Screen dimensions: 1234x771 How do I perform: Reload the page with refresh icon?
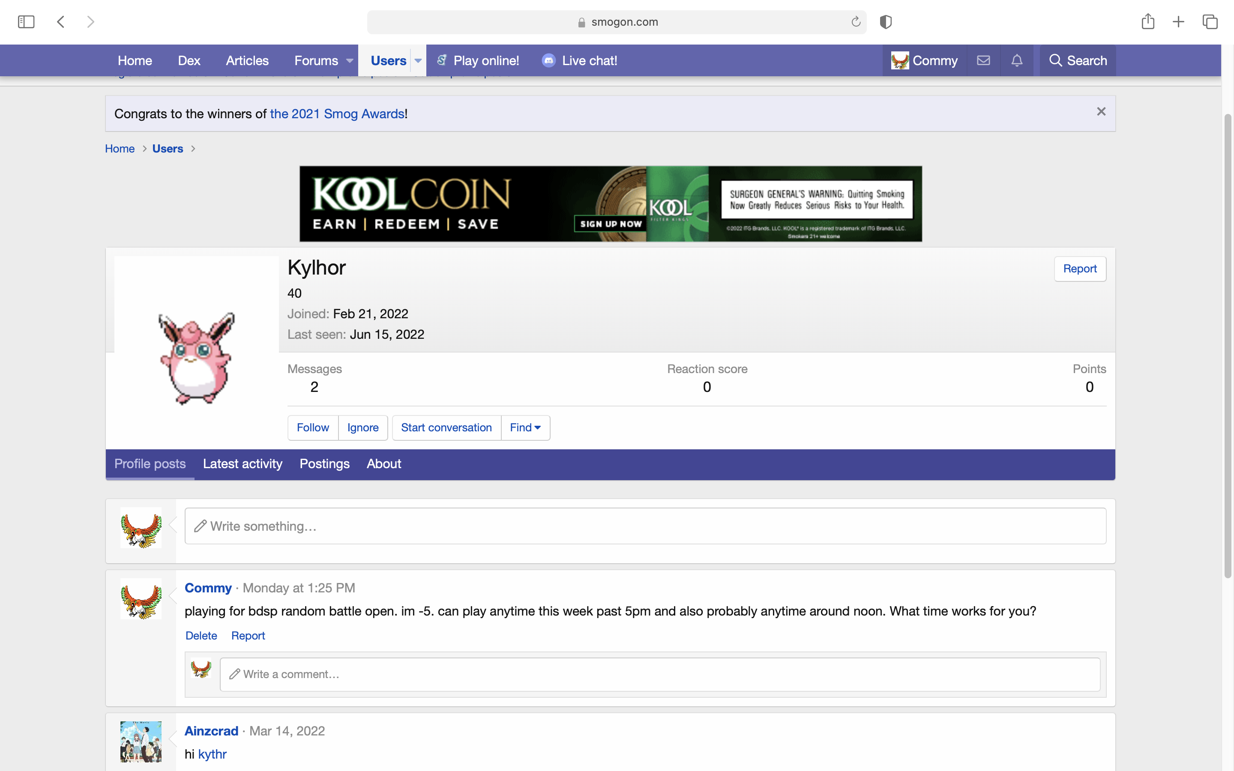(856, 22)
